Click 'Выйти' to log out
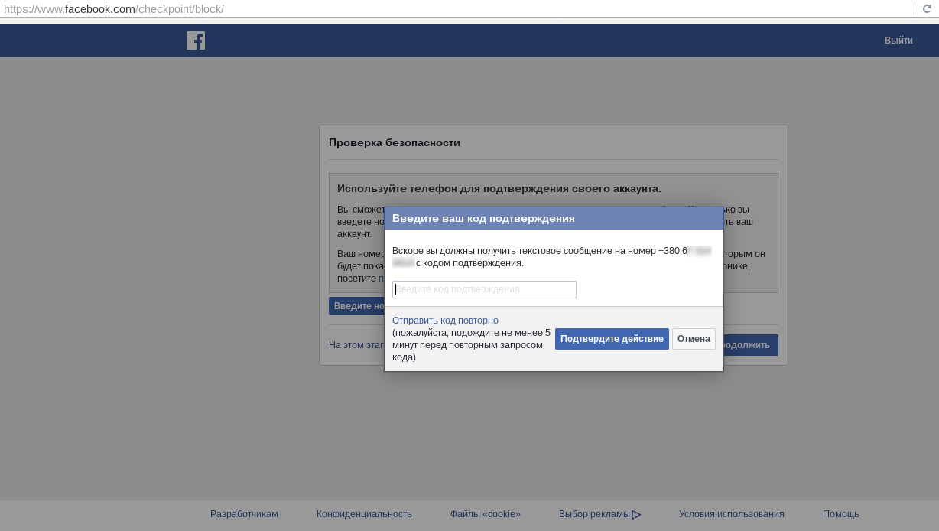 [898, 41]
